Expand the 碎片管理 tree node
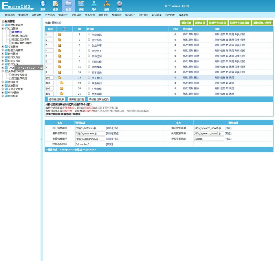Screen dimensions: 275x261 coord(3,54)
